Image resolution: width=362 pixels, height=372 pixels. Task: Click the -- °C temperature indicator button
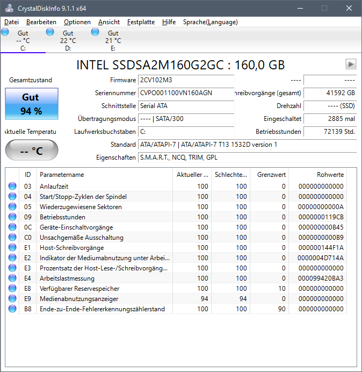[32, 150]
